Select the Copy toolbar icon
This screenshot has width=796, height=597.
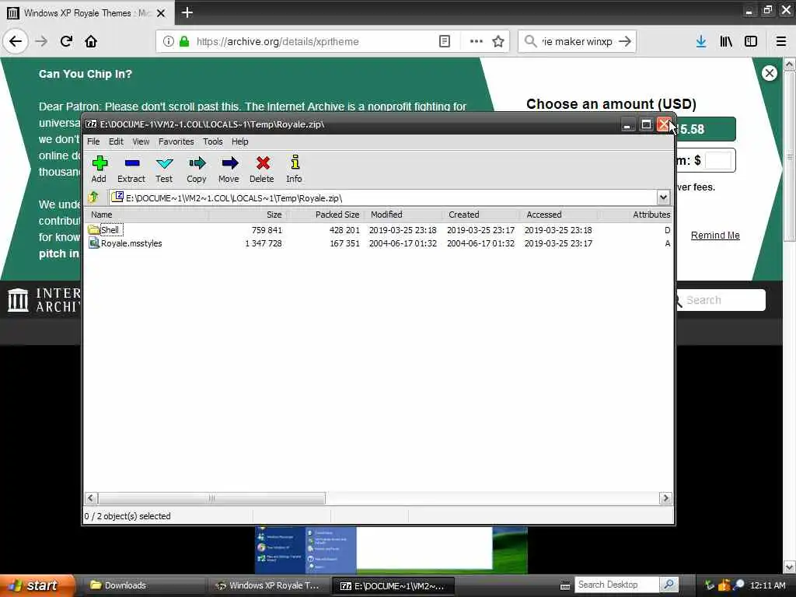click(197, 169)
